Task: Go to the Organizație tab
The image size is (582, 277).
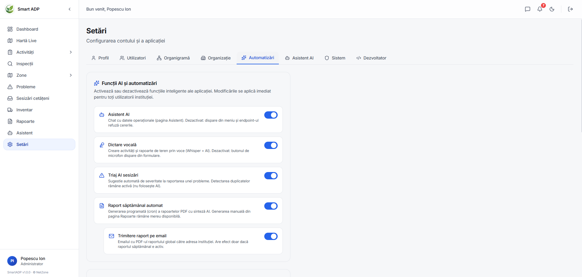Action: (x=216, y=58)
